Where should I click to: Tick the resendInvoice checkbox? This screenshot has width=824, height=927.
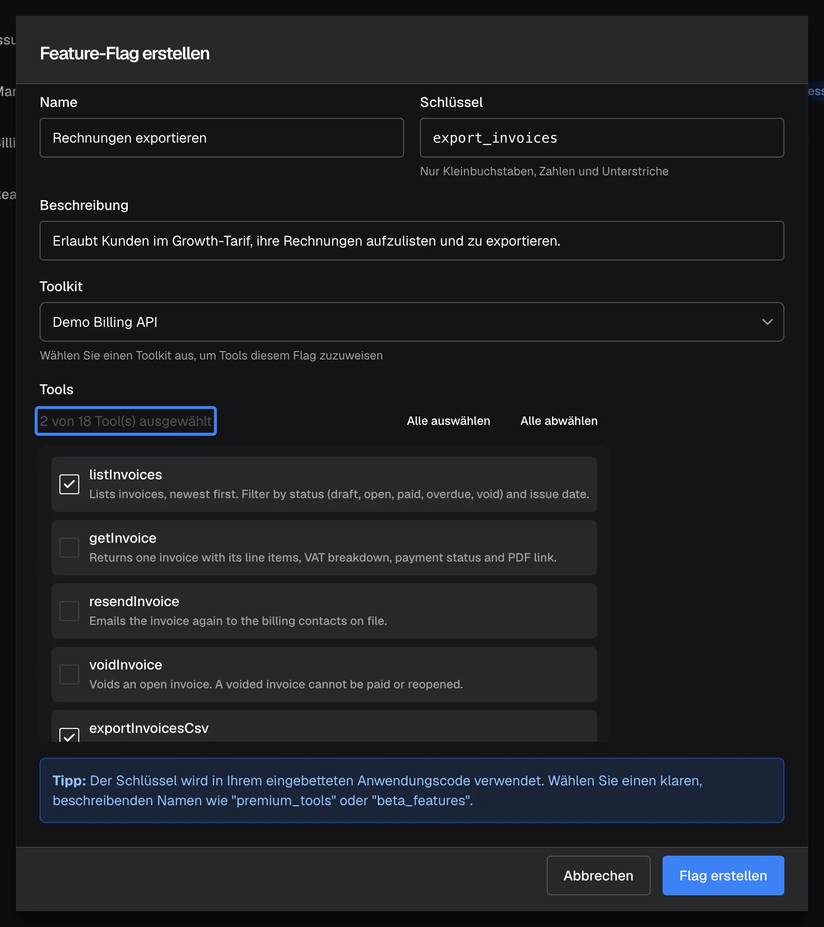pyautogui.click(x=69, y=611)
